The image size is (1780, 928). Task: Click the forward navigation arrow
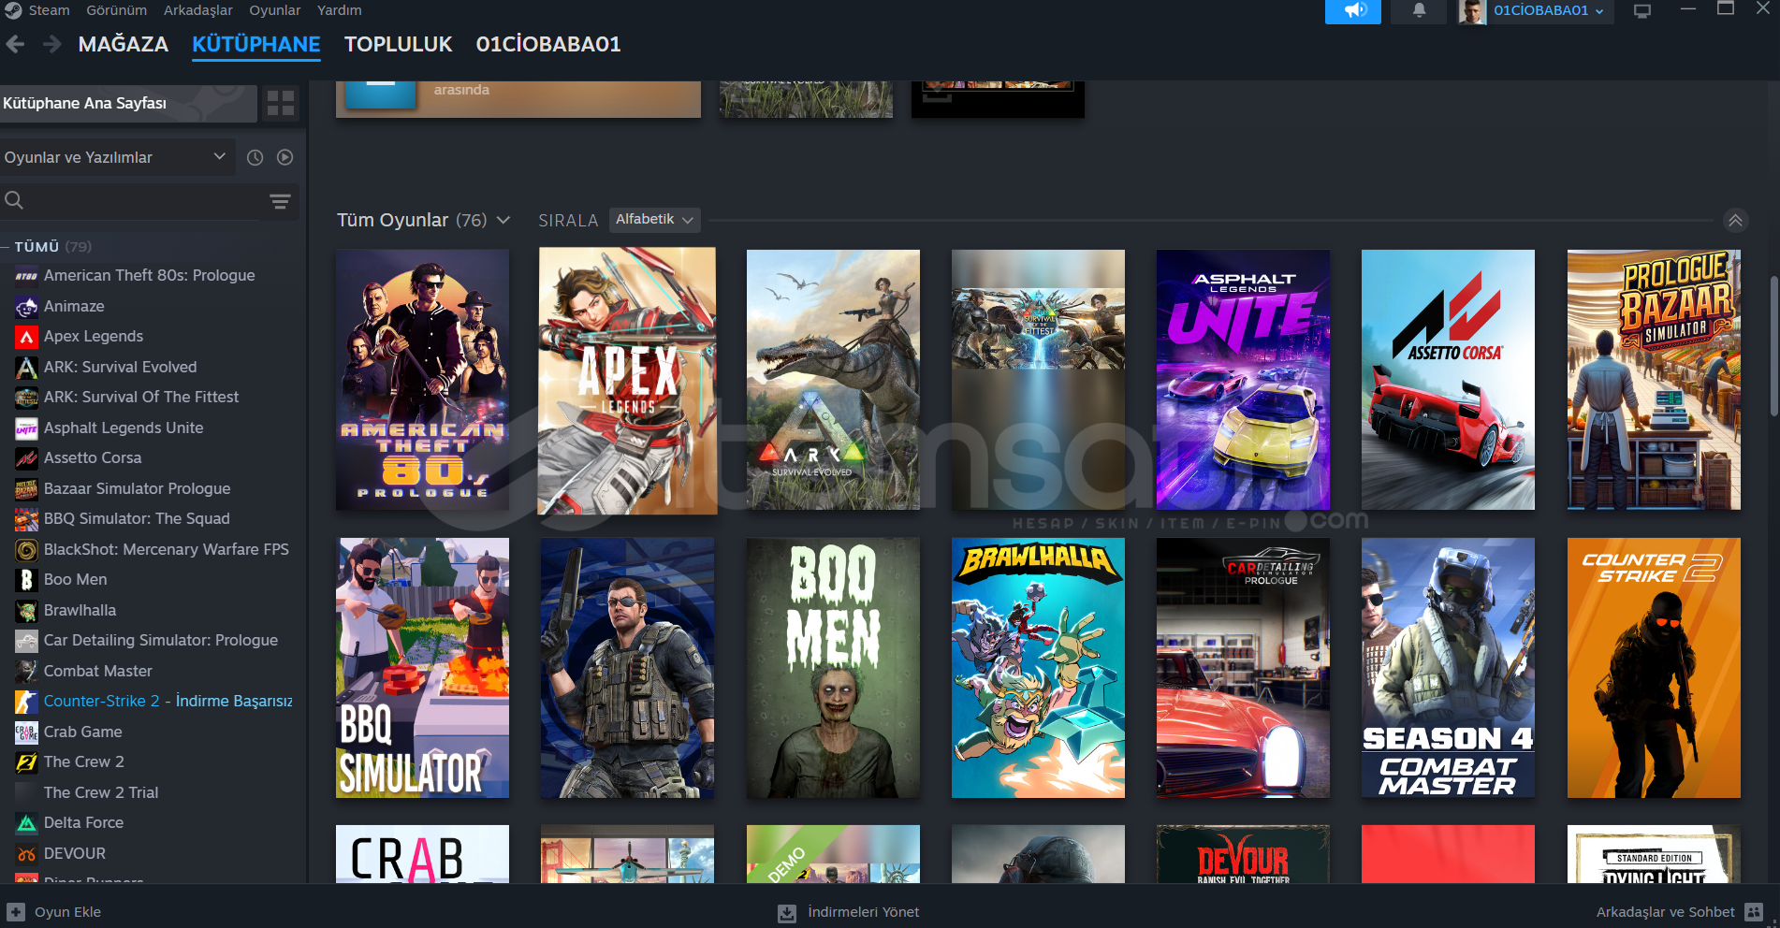(52, 44)
